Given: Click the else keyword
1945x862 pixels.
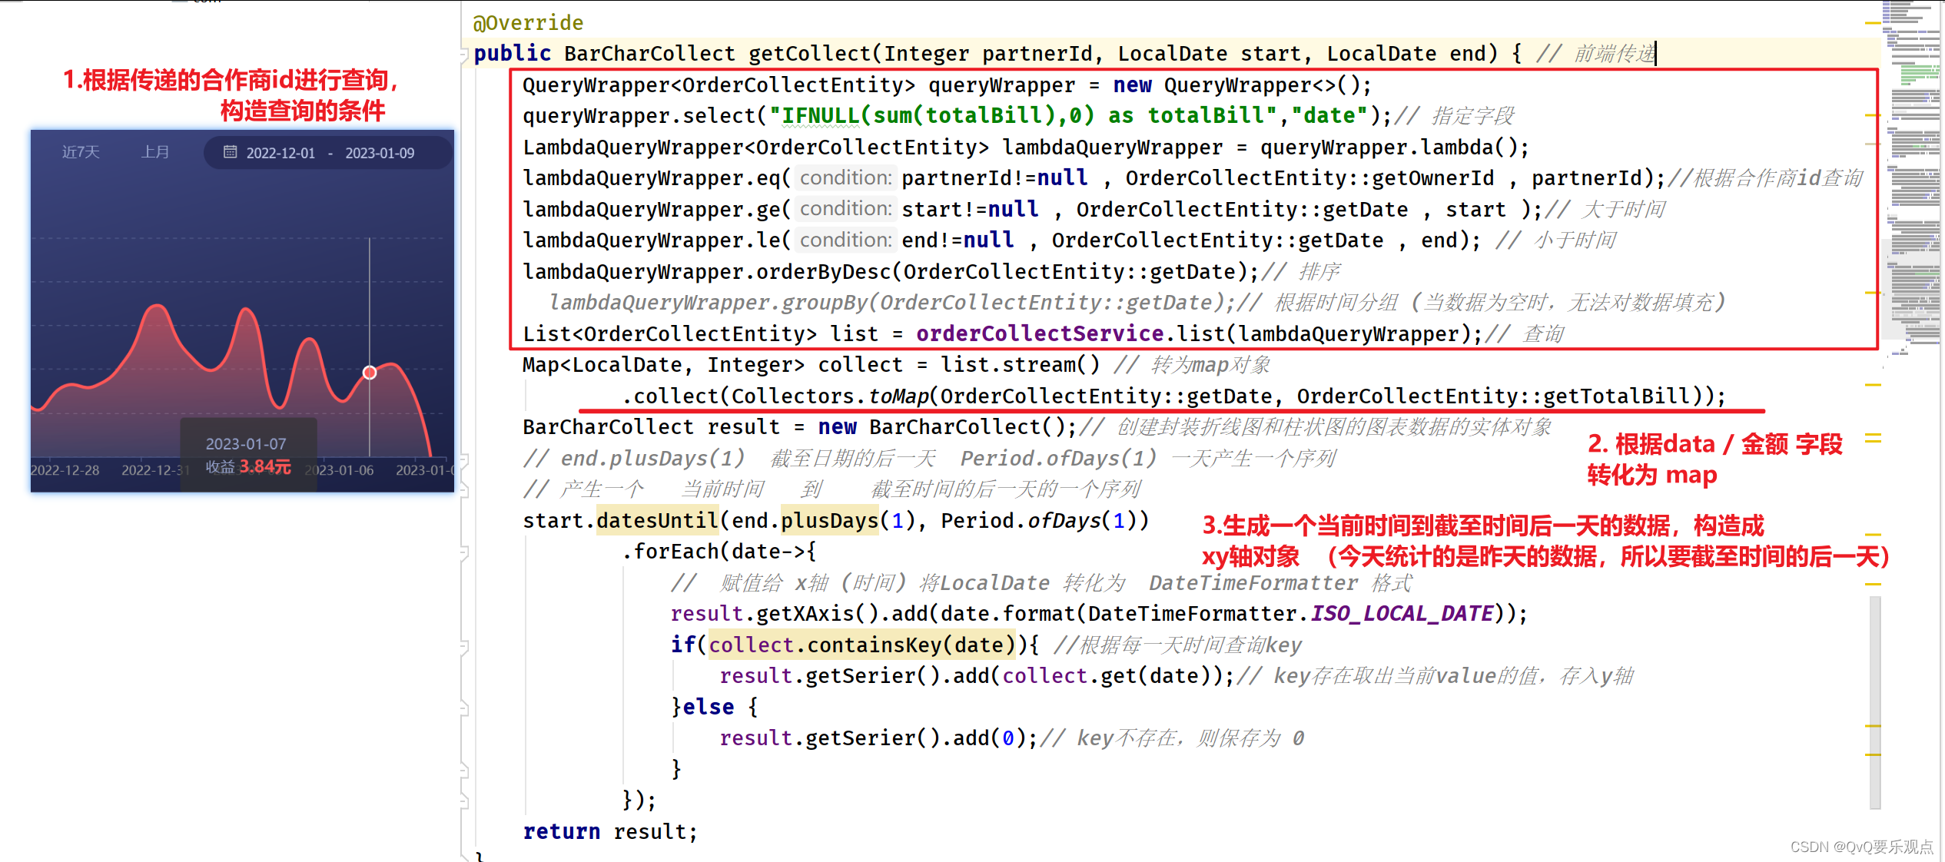Looking at the screenshot, I should click(x=708, y=707).
